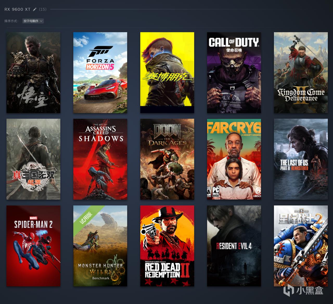
Task: Open Monster Hunter Wilds Benchmark cover
Action: click(x=100, y=246)
